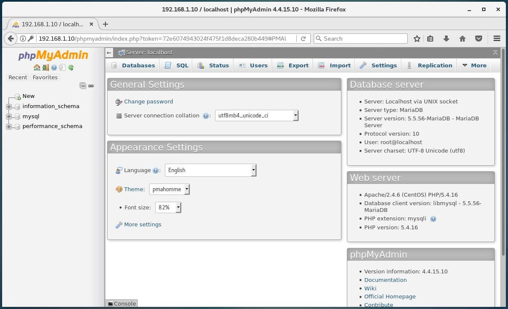The height and width of the screenshot is (309, 508).
Task: Open phpMyAdmin documentation blue icon in sidebar
Action: (54, 67)
